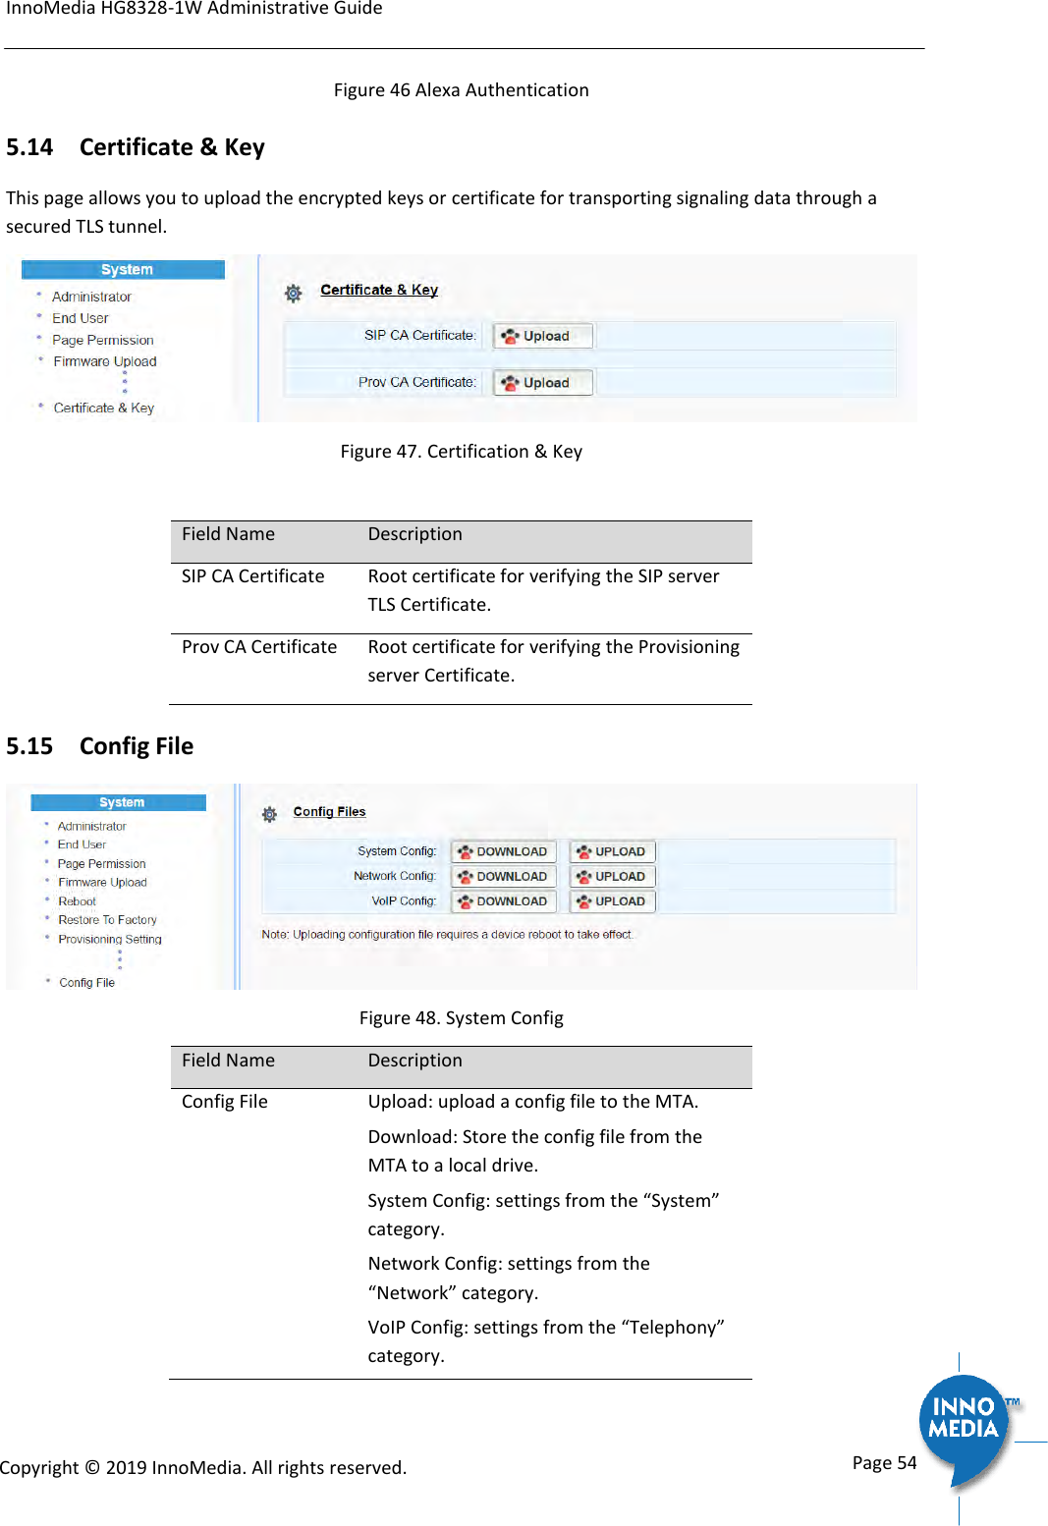The image size is (1048, 1526).
Task: Upload the VoIP Config file
Action: (611, 900)
